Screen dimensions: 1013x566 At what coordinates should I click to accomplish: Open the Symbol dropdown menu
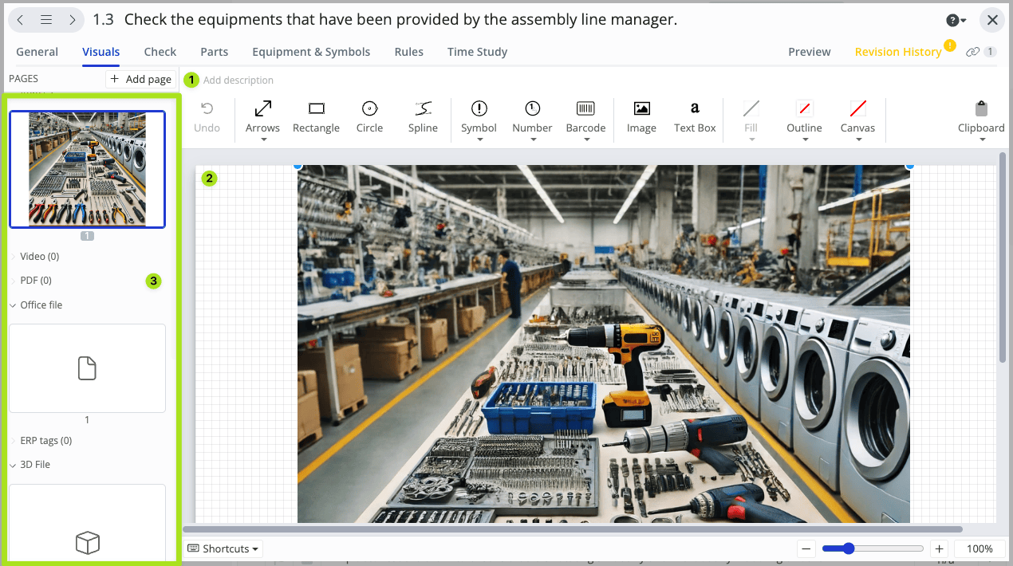pos(479,140)
